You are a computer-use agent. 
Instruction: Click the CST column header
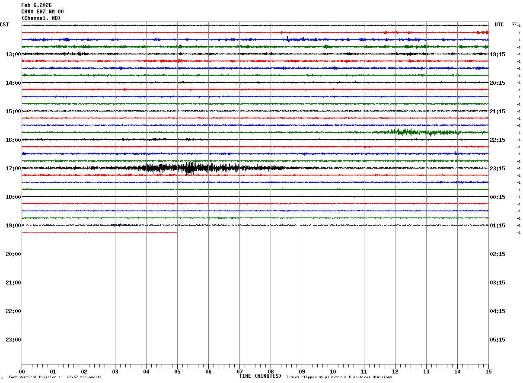click(x=4, y=25)
